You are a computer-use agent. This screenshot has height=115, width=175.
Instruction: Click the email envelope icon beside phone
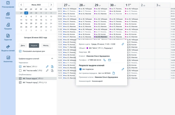click(x=109, y=60)
